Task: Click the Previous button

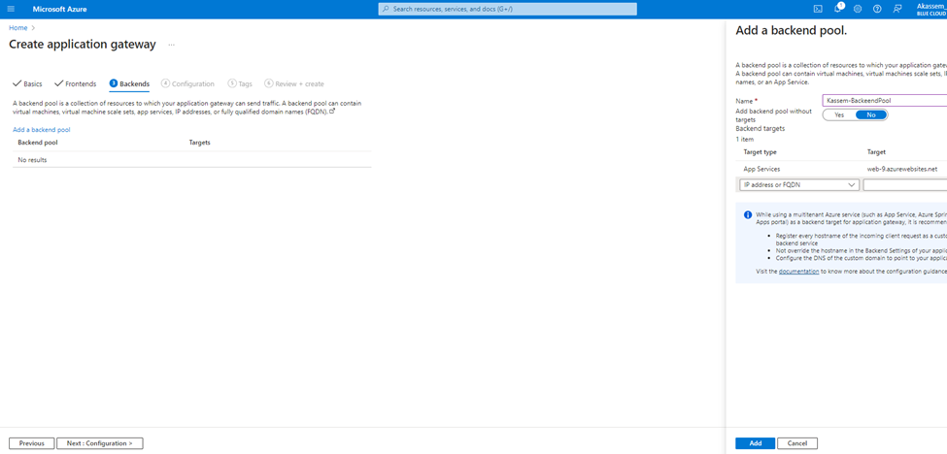Action: tap(31, 443)
